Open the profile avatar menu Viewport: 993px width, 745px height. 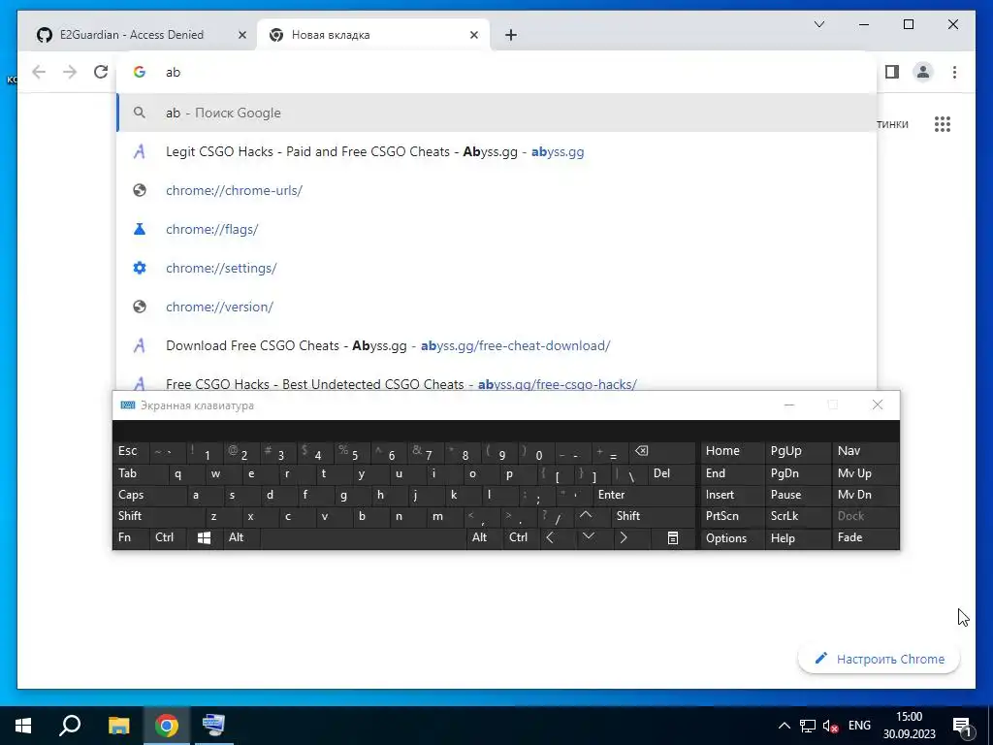point(923,72)
